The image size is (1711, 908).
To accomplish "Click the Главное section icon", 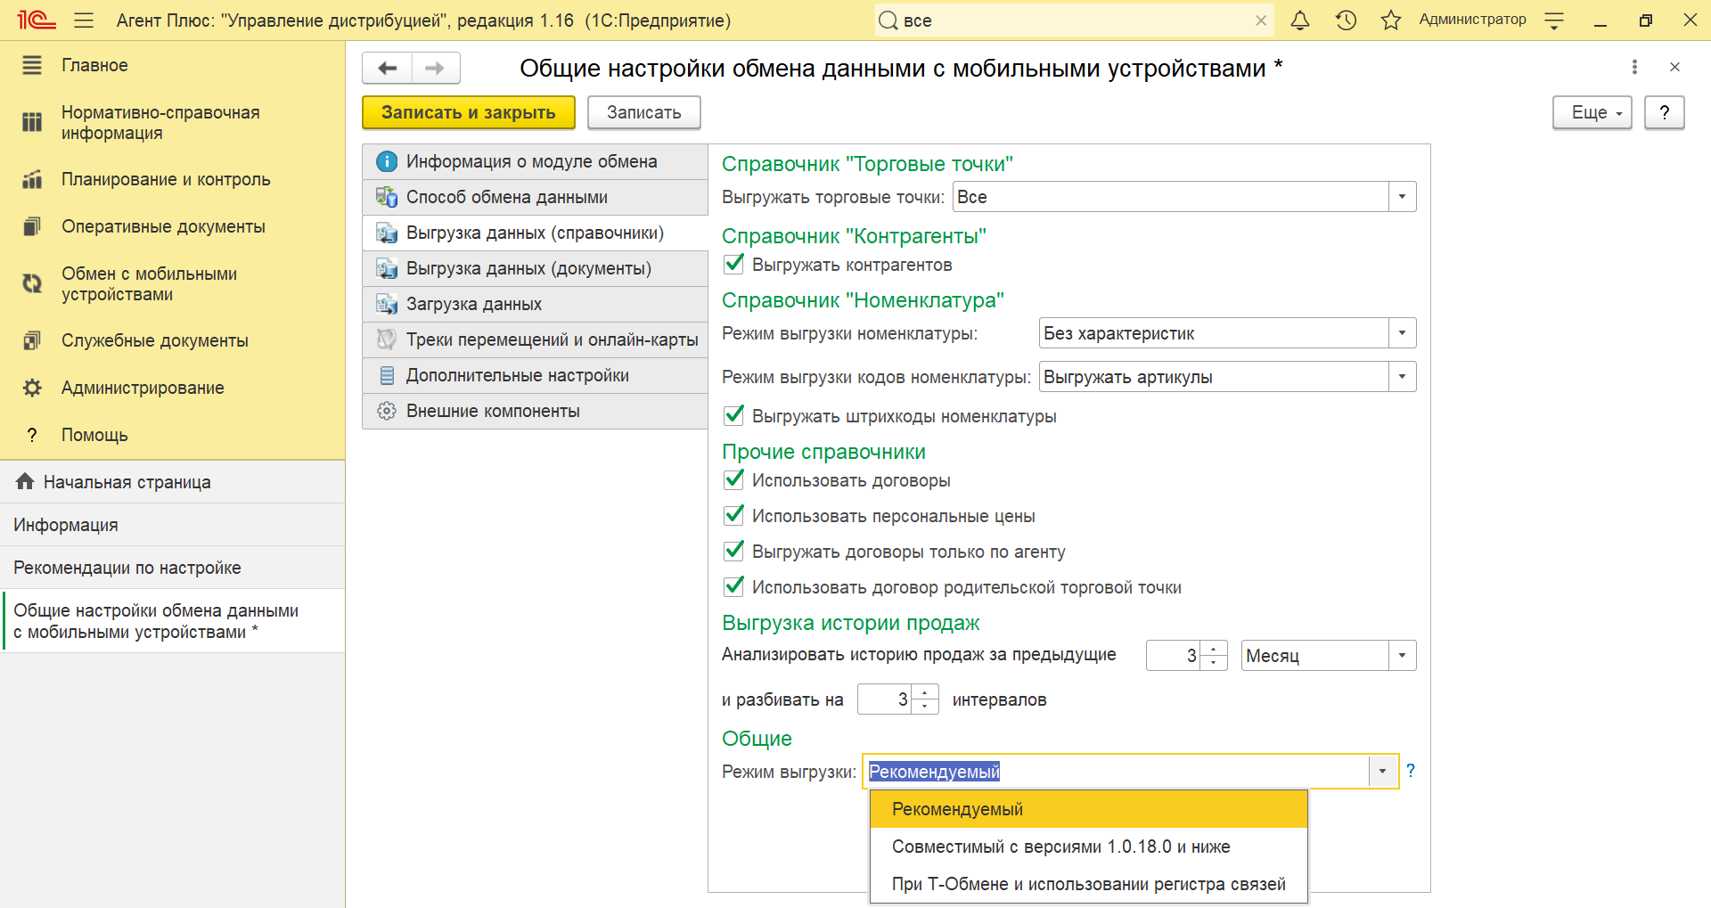I will click(x=32, y=65).
